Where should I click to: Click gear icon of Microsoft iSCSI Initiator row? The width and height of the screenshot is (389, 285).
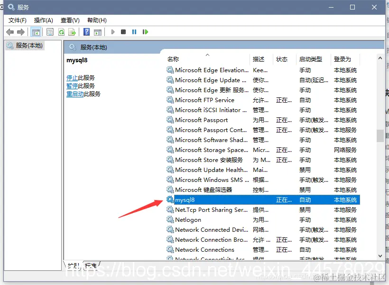[x=170, y=110]
